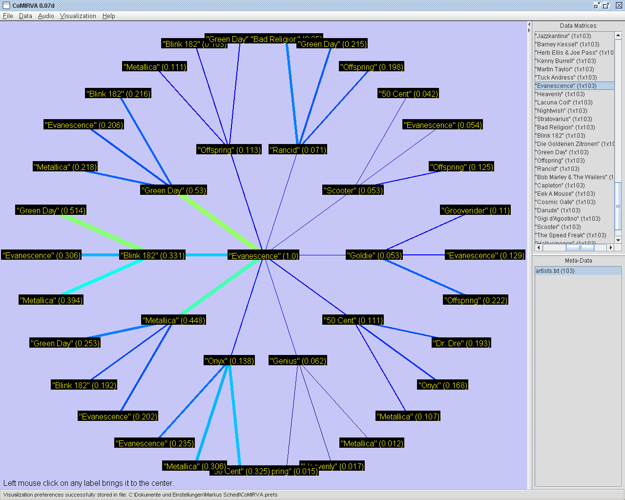Click the CoMIRVA window title bar icon

(6, 5)
